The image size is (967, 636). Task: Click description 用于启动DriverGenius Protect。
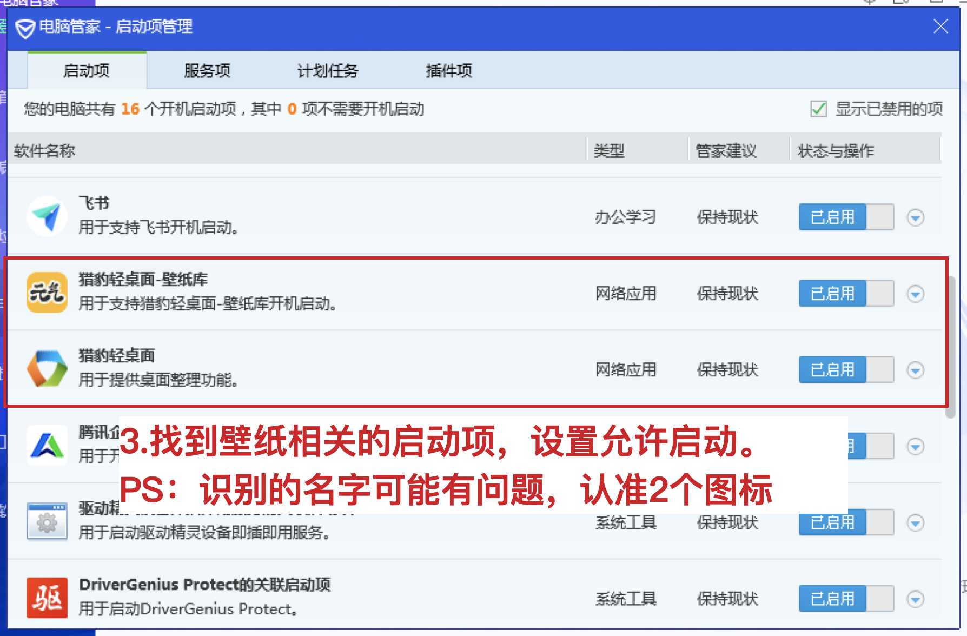point(188,609)
